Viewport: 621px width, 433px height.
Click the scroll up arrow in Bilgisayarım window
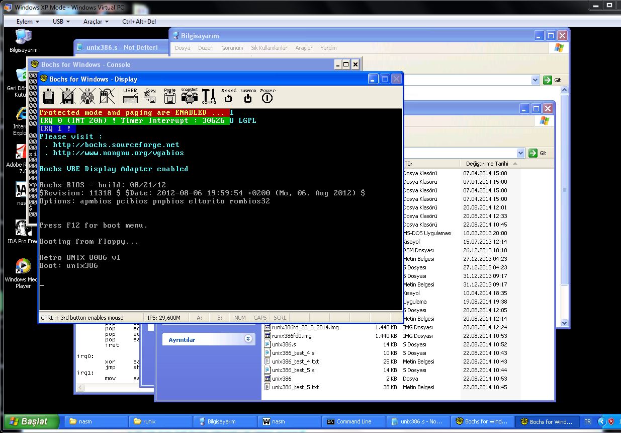[564, 90]
